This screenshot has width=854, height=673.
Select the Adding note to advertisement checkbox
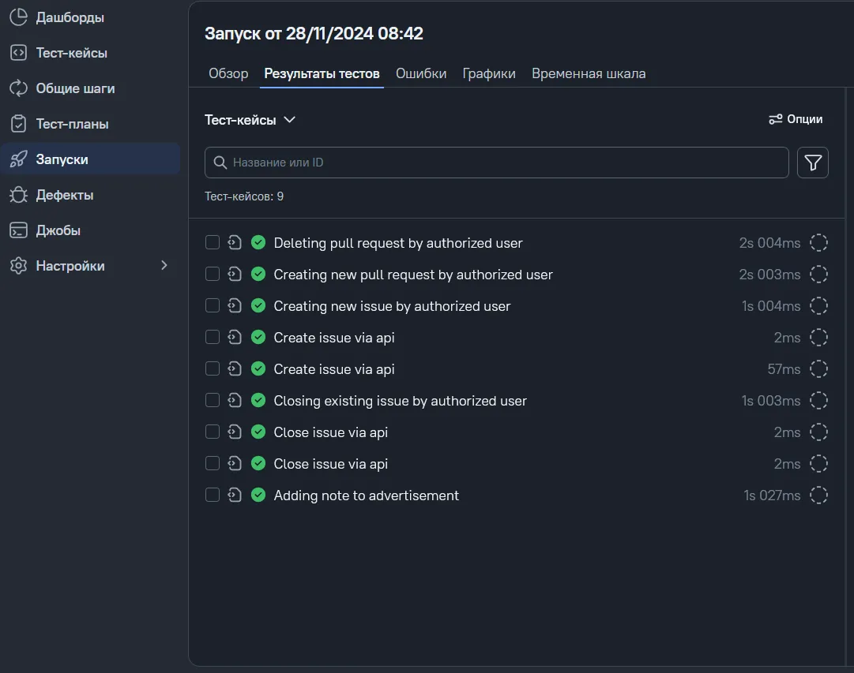pos(213,495)
